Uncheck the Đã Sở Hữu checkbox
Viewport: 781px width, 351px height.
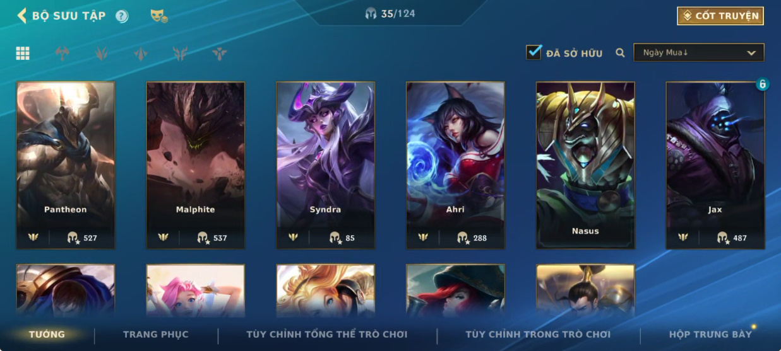pyautogui.click(x=534, y=52)
